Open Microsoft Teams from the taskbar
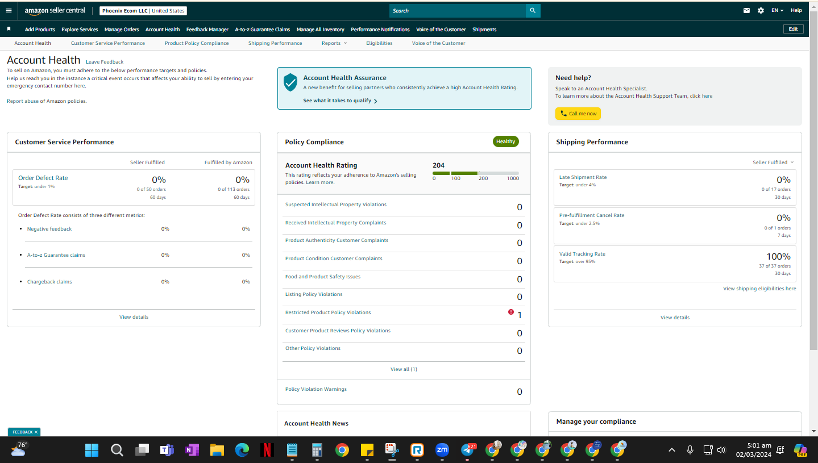The image size is (818, 463). [x=167, y=451]
